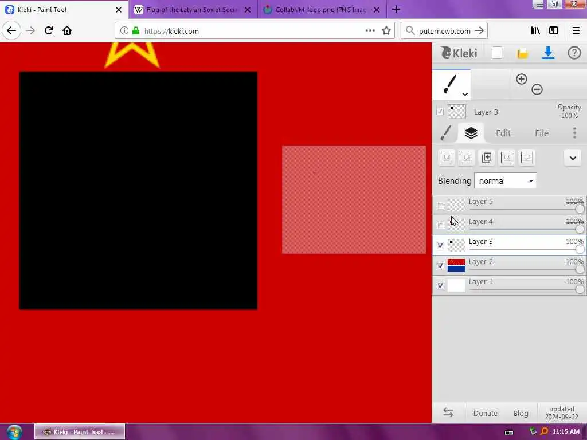Switch to CollabVM_logo.png browser tab
This screenshot has width=587, height=440.
pos(320,10)
